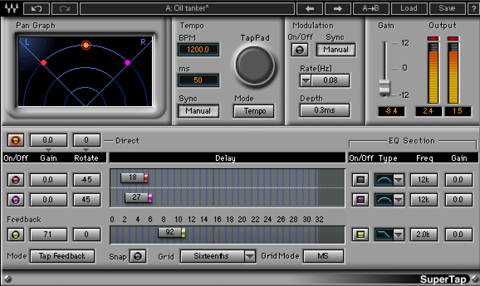Switch the Tap Feedback mode button

point(62,256)
